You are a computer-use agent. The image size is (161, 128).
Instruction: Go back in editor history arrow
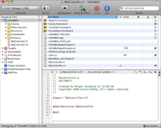52,72
